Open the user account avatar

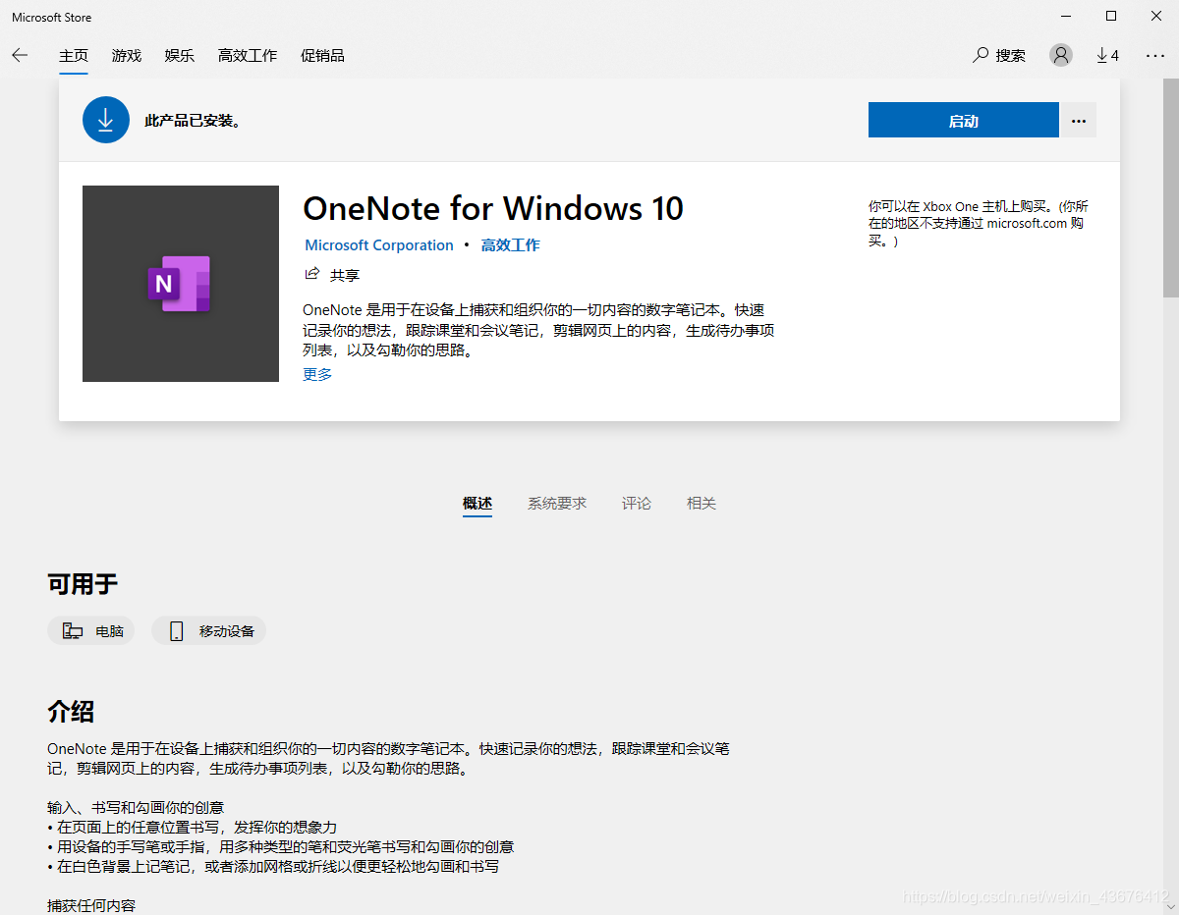[1061, 55]
